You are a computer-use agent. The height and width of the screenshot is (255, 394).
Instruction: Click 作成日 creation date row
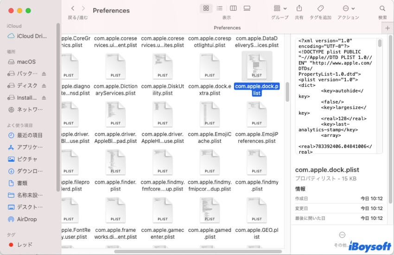click(339, 198)
